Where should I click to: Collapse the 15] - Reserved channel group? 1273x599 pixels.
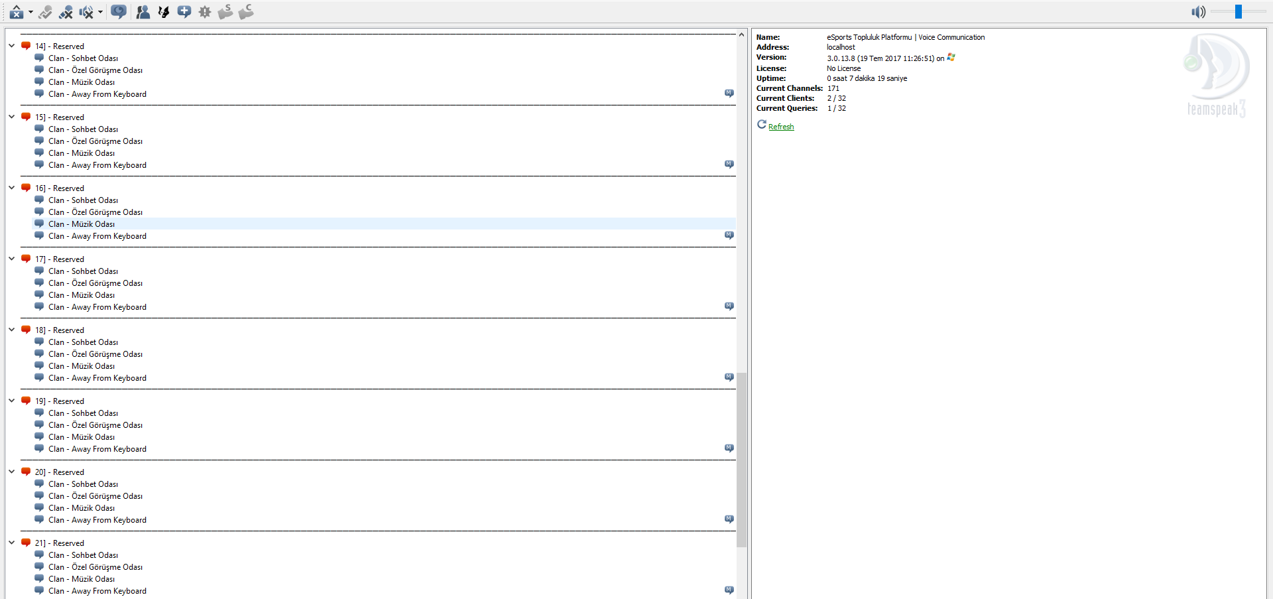[x=11, y=117]
